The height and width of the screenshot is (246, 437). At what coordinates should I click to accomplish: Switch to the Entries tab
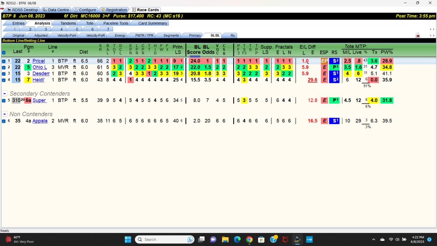tap(18, 23)
